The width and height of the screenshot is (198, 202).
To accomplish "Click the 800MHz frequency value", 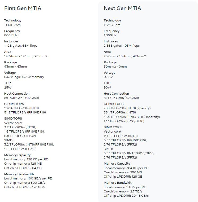I will coord(11,35).
